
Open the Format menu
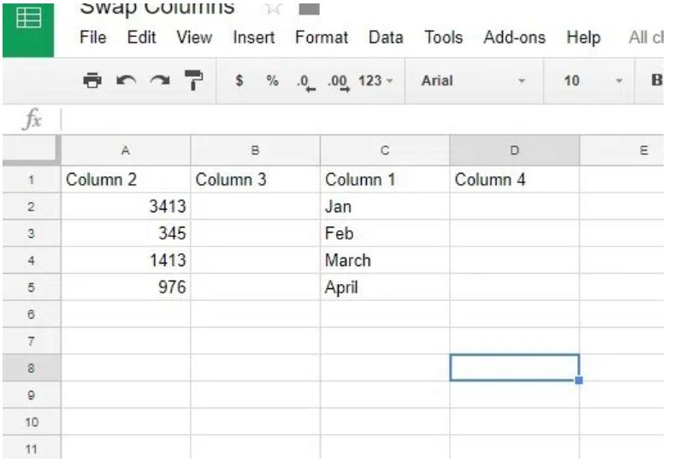(x=322, y=38)
